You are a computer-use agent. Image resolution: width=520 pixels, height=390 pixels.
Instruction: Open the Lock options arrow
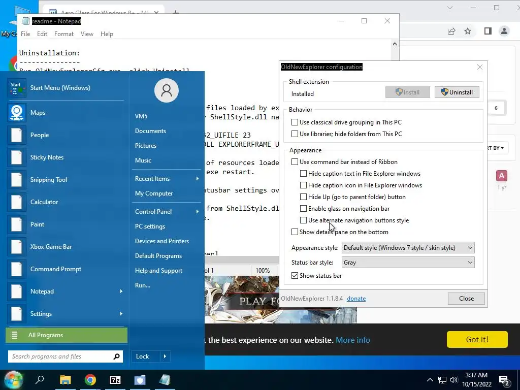165,356
